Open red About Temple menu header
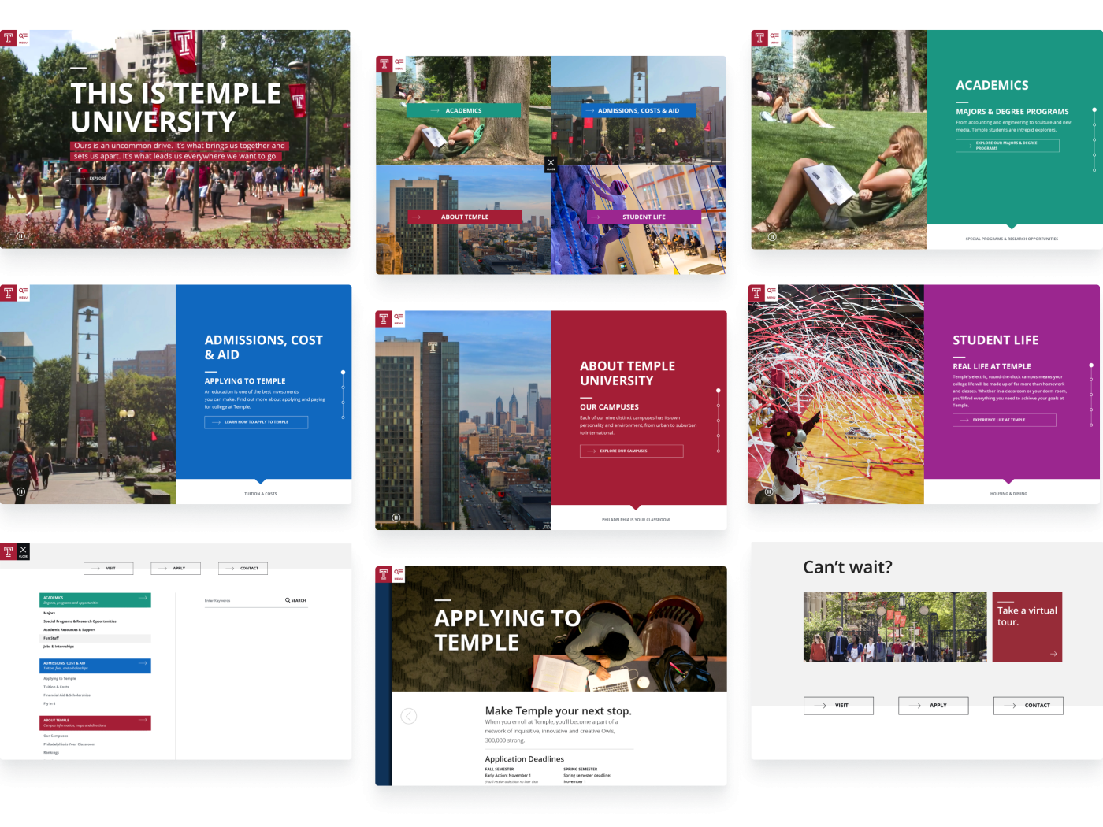 [x=95, y=722]
